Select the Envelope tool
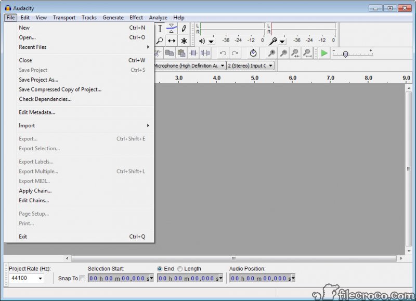Viewport: 416px width, 301px height. click(172, 29)
